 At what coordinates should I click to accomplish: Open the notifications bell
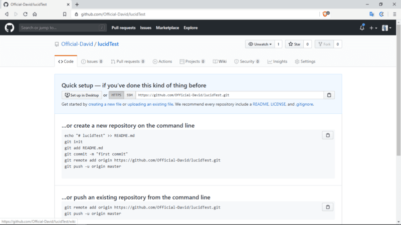click(x=362, y=28)
